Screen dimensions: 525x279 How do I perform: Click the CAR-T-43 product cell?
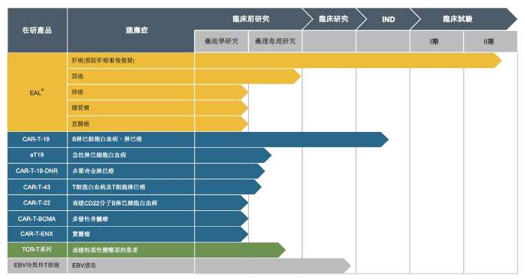[x=37, y=187]
